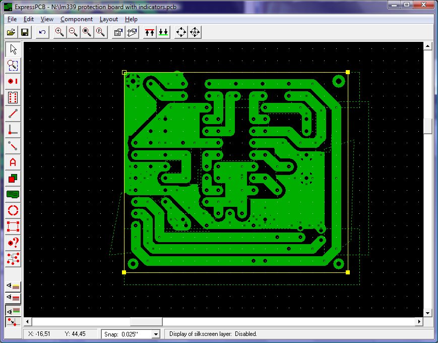
Task: Click the zoom in magnifier icon
Action: [59, 32]
